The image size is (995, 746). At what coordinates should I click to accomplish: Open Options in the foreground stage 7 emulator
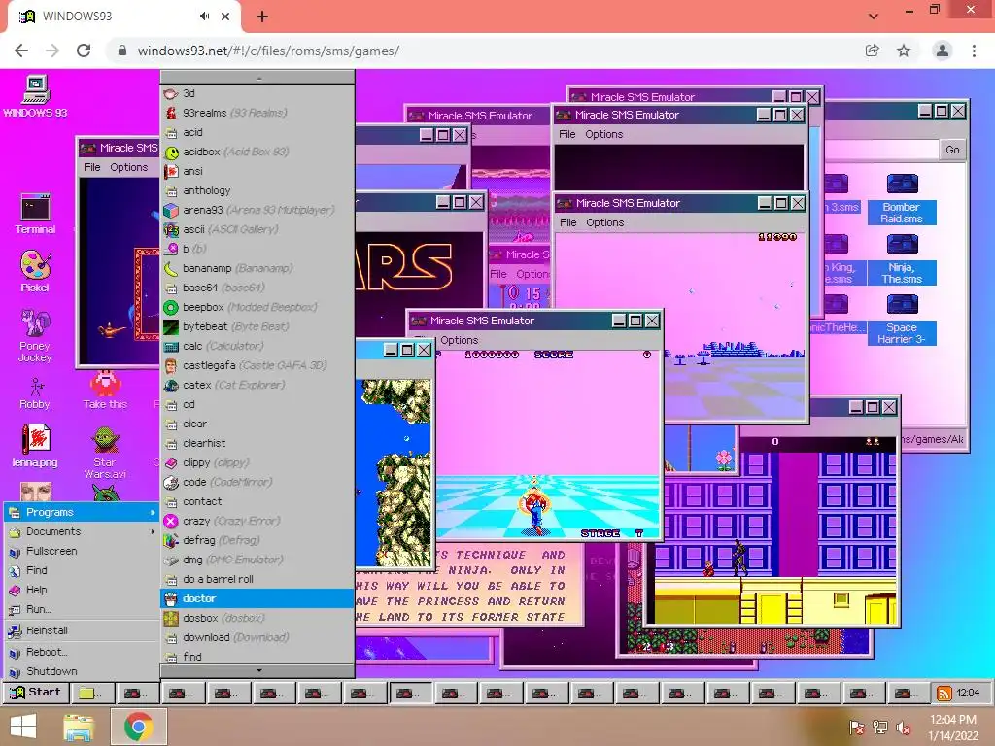click(459, 340)
